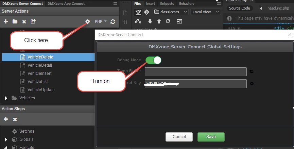
Task: Select VehicleUpdate server action
Action: [x=41, y=90]
